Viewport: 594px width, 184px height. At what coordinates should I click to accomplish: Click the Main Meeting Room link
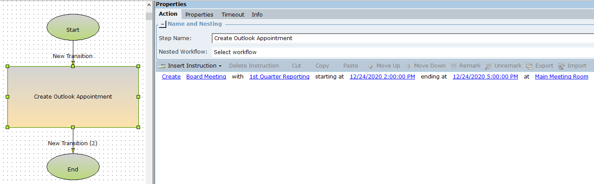[561, 77]
